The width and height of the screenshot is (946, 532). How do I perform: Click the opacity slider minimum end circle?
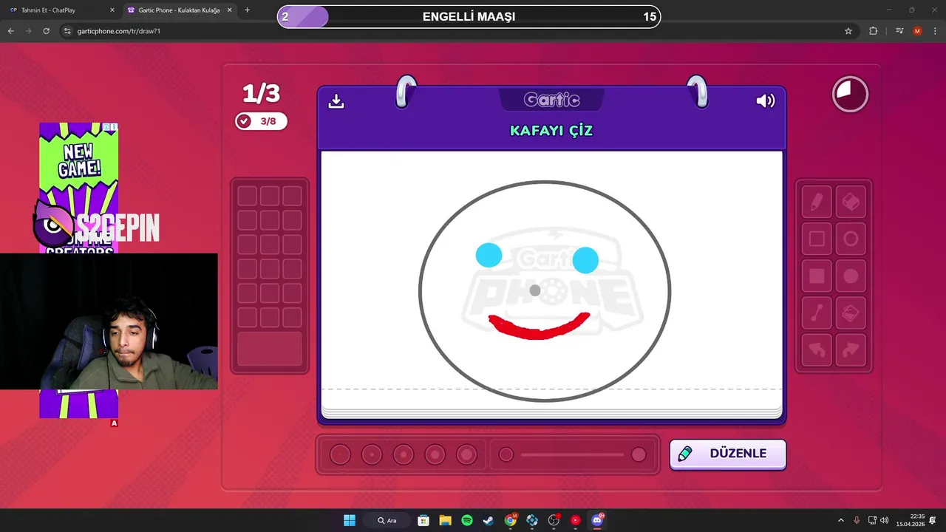pyautogui.click(x=506, y=454)
